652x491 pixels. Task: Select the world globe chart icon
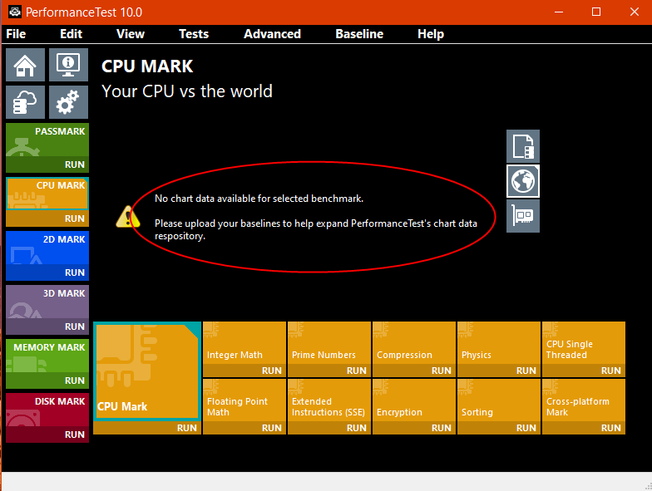click(x=523, y=181)
